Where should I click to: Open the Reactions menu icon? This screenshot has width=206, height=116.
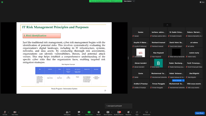(128, 112)
